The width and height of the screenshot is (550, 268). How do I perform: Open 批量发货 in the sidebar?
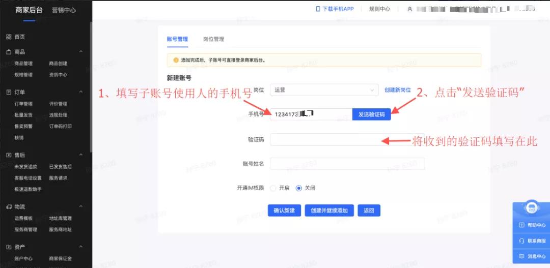click(x=23, y=115)
